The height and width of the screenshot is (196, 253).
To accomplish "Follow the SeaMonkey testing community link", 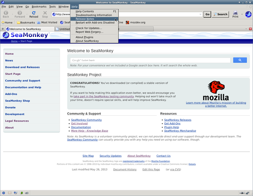I will 104,96.
